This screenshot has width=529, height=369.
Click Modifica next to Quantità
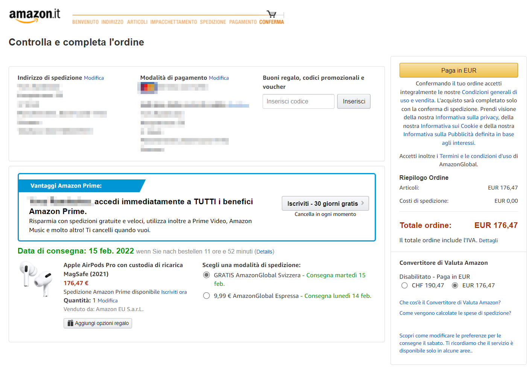[x=108, y=301]
